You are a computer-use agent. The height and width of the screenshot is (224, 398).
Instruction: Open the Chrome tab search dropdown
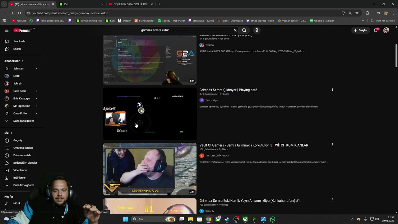[x=4, y=4]
